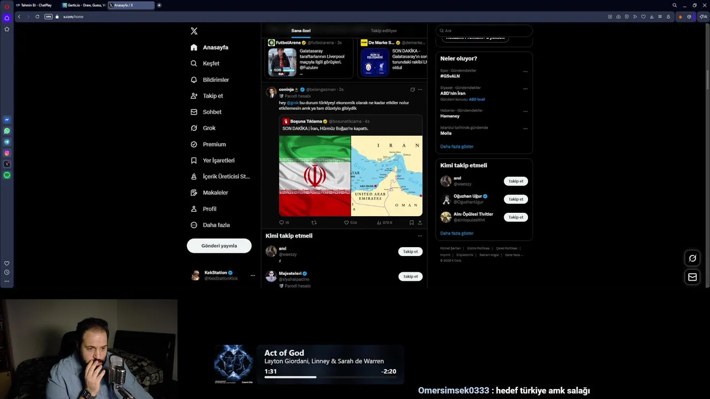Open the quoted Boşuna Tıklama post
The width and height of the screenshot is (710, 399).
351,166
